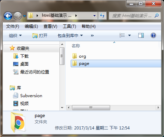Open the 帮助(H) menu
Screen dimensions: 164x137
[89, 26]
